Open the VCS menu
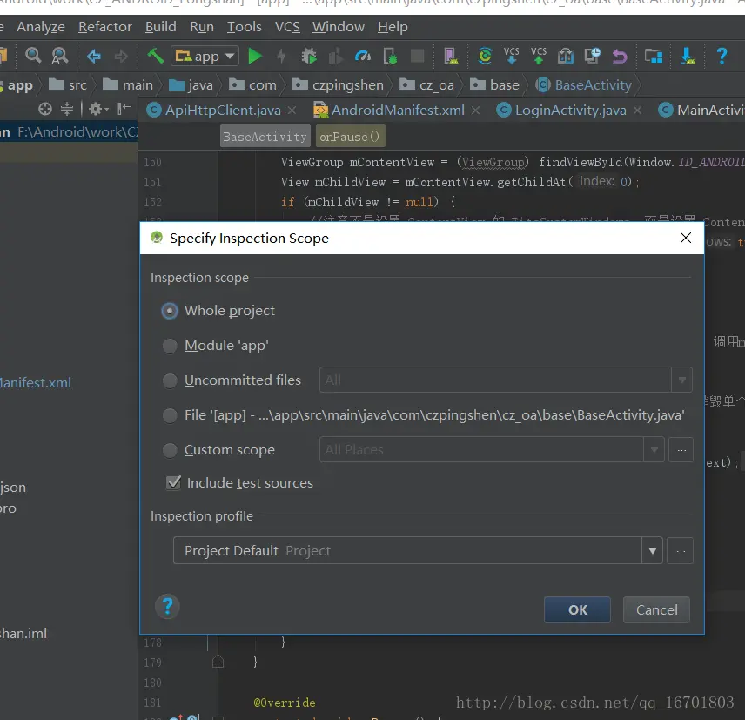This screenshot has width=745, height=720. coord(287,27)
